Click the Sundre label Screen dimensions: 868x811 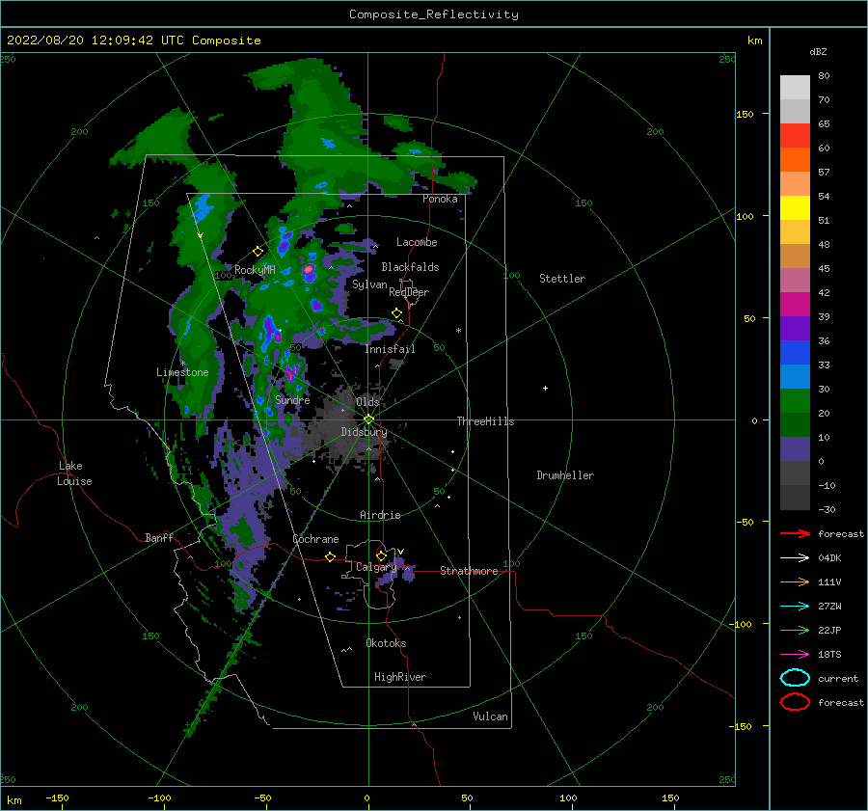tap(292, 400)
